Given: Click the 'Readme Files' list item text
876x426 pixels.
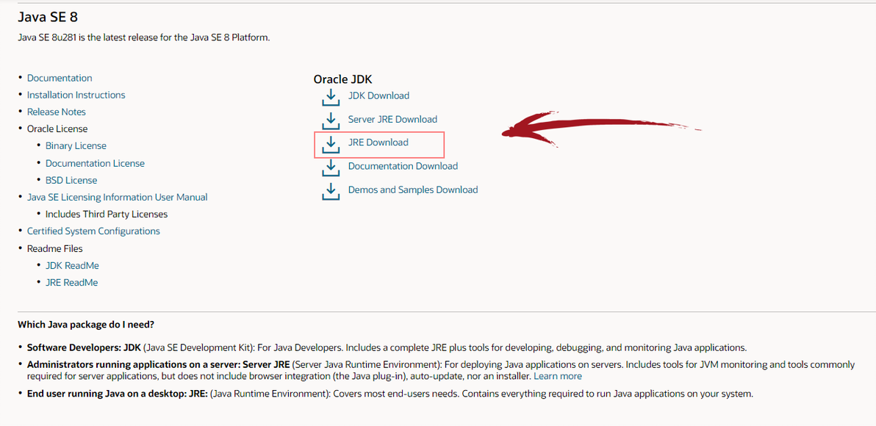Looking at the screenshot, I should point(54,248).
